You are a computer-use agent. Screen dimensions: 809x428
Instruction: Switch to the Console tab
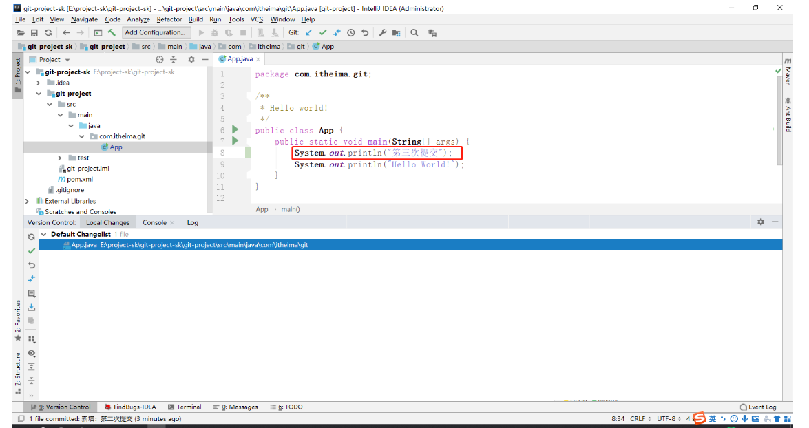point(154,222)
